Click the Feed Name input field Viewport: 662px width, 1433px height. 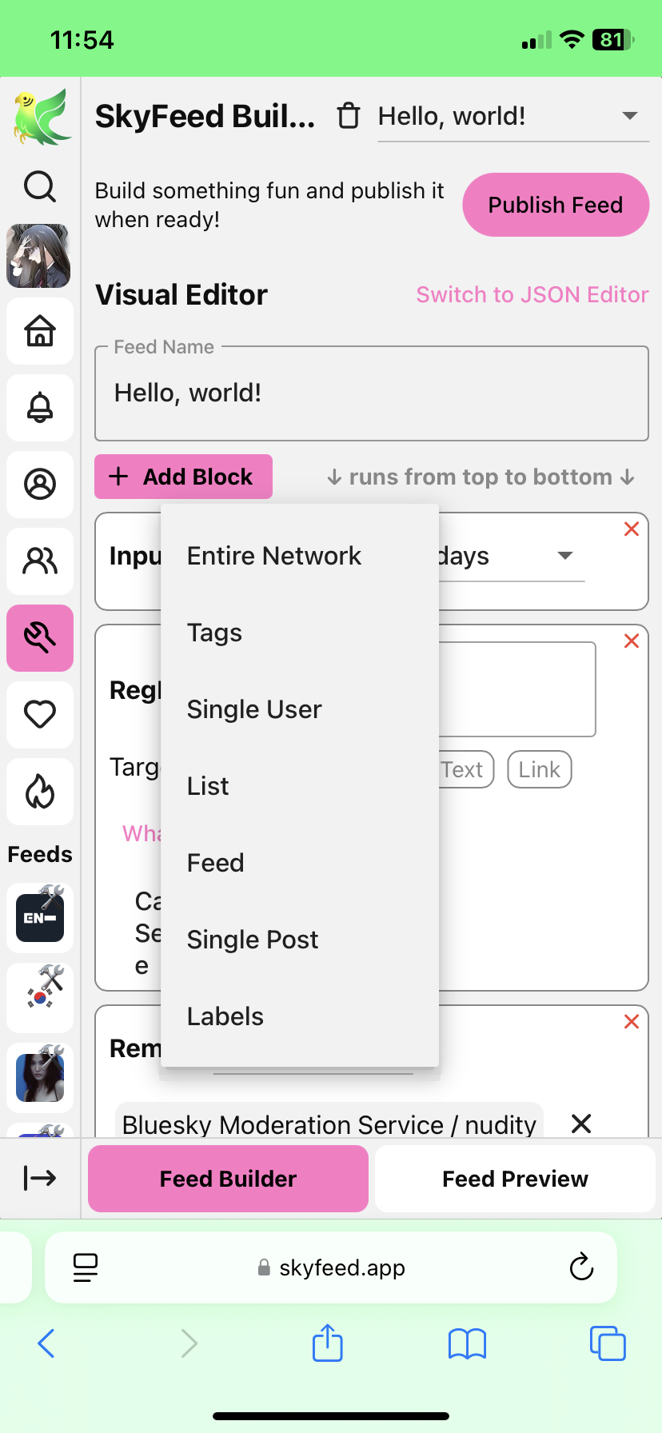pos(371,393)
